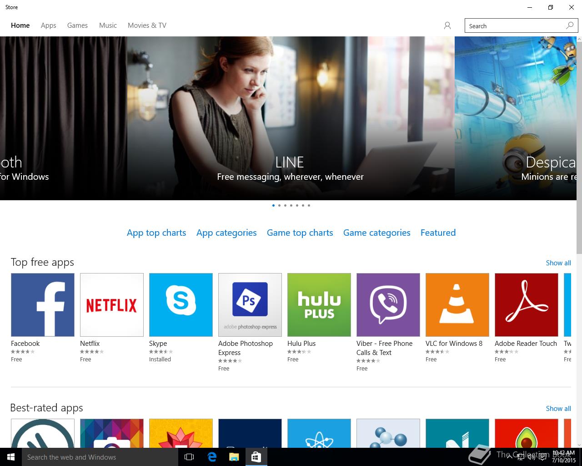Click the left partially shown banner
The height and width of the screenshot is (466, 582).
(x=63, y=118)
